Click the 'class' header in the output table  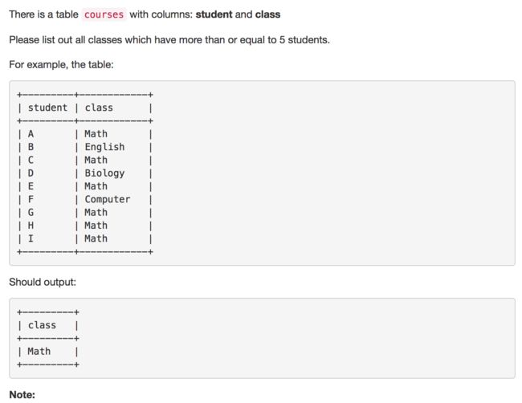pyautogui.click(x=42, y=325)
